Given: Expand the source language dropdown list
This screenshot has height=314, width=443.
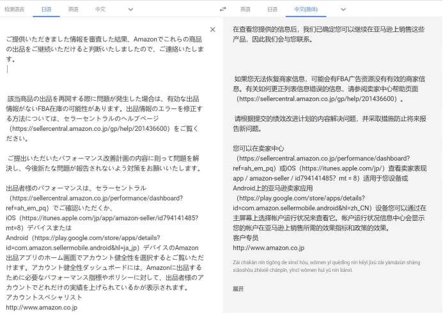Looking at the screenshot, I should click(x=130, y=10).
